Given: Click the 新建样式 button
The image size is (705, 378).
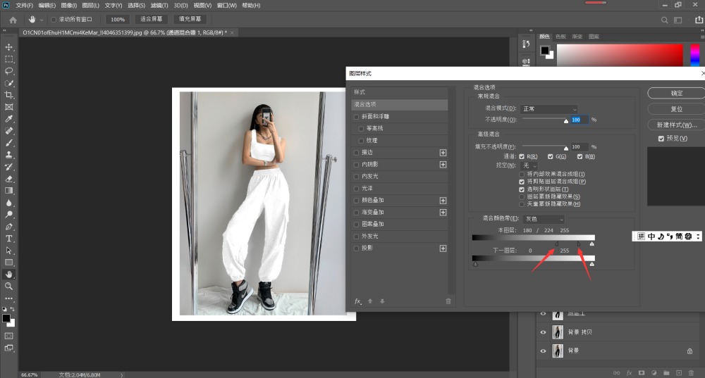Looking at the screenshot, I should point(676,125).
